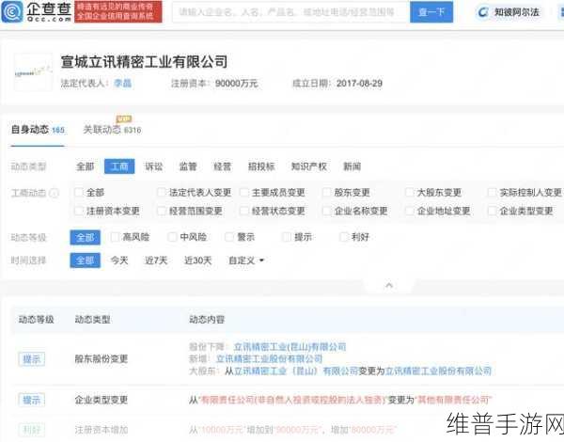Filter by 今天 time range

119,260
